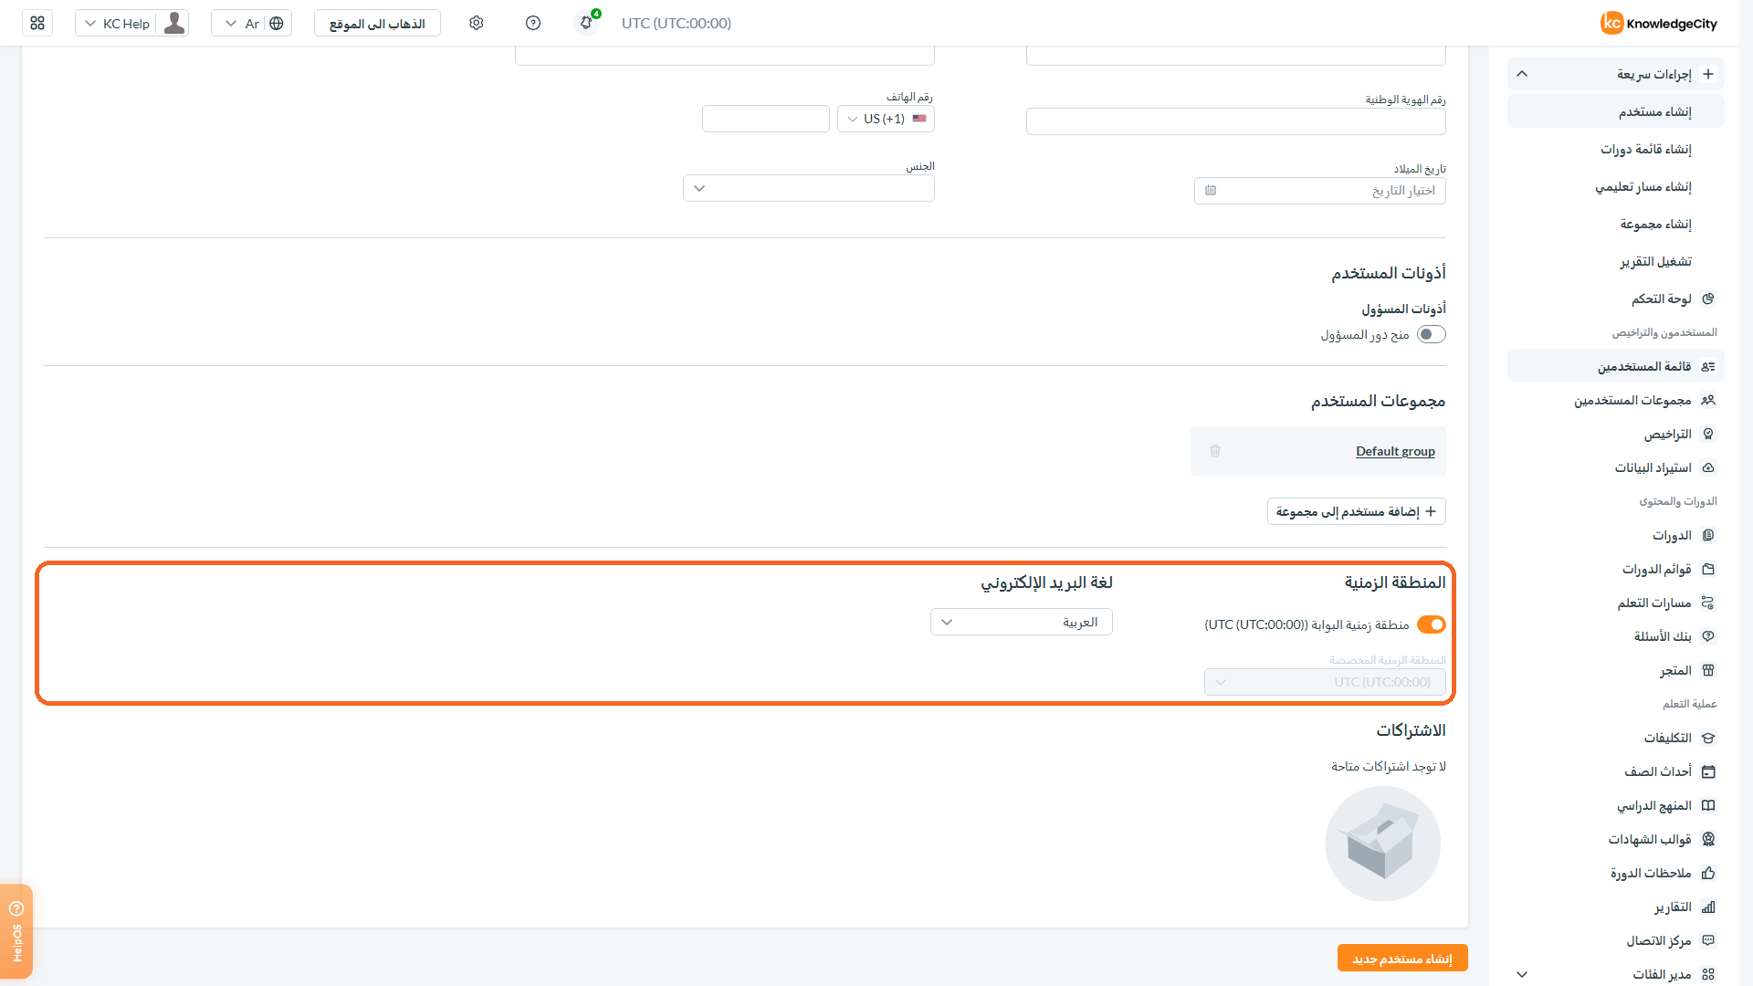Collapse the إجراءات سريعة quick actions section
The image size is (1753, 986).
pyautogui.click(x=1522, y=74)
